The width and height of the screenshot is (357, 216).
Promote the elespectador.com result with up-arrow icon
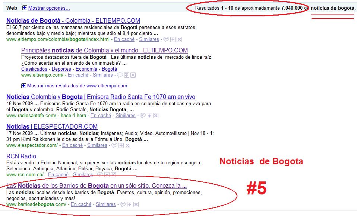click(120, 145)
